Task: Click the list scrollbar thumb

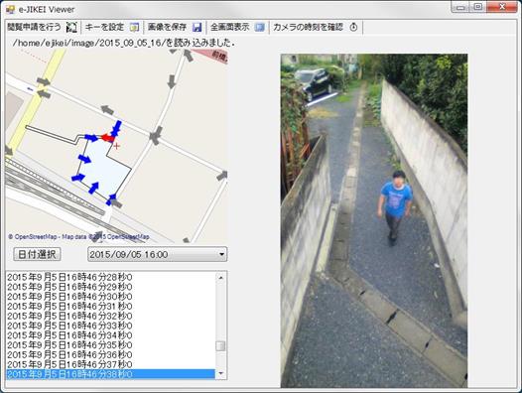Action: point(220,346)
